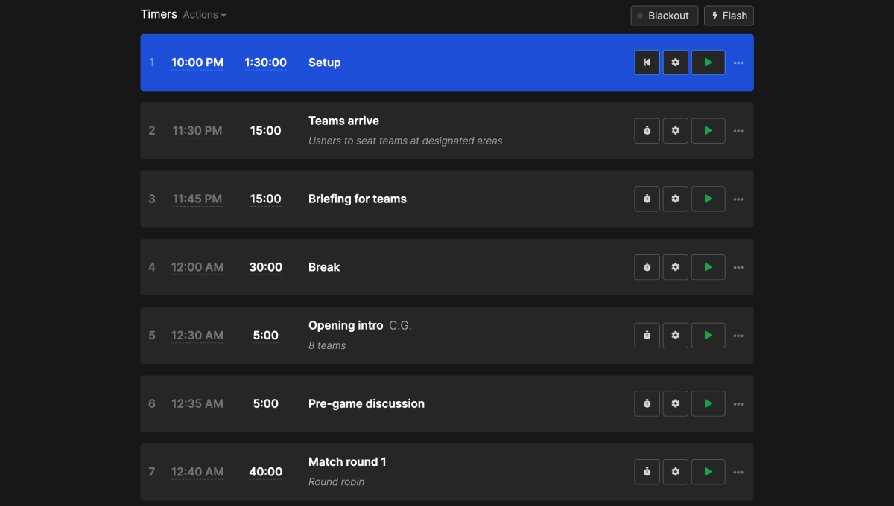Expand the ellipsis menu on the Setup row

(738, 63)
